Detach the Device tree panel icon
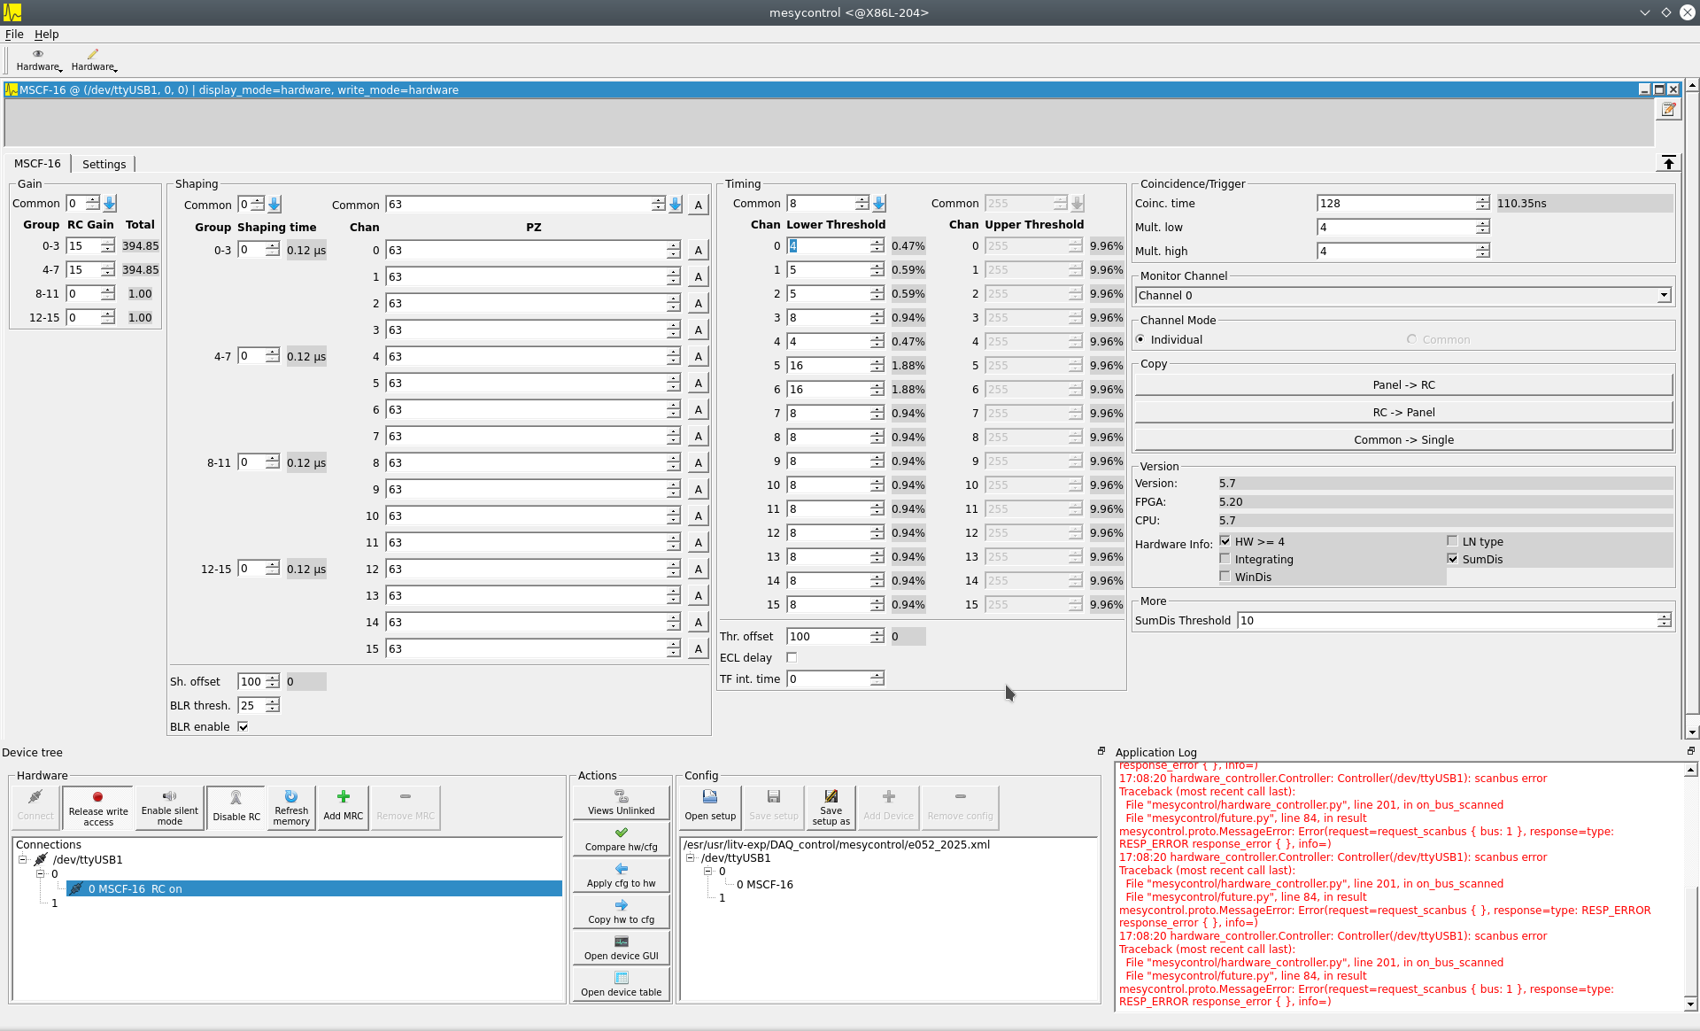Screen dimensions: 1700x1031 (1101, 750)
